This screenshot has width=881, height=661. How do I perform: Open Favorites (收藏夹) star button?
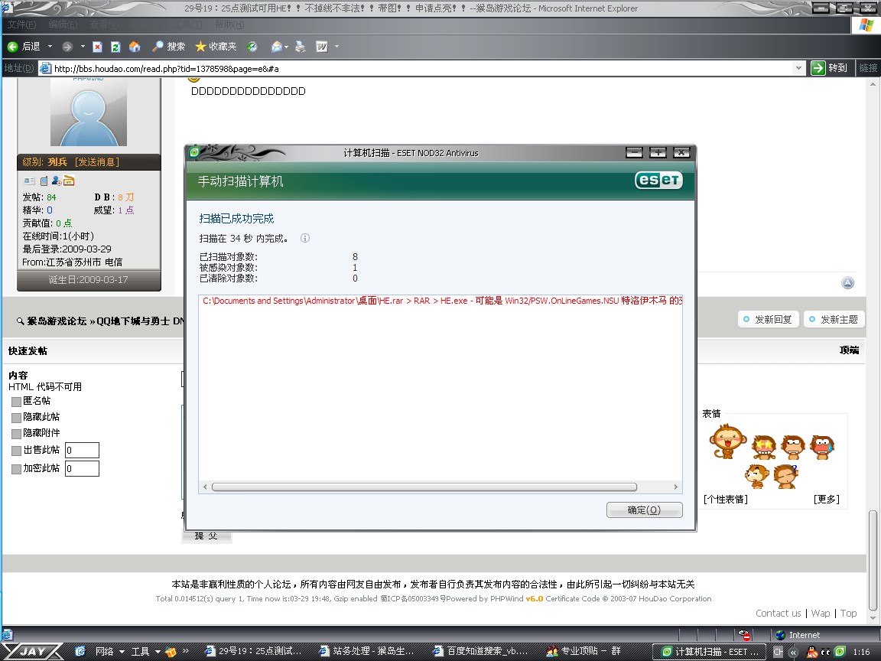point(216,47)
